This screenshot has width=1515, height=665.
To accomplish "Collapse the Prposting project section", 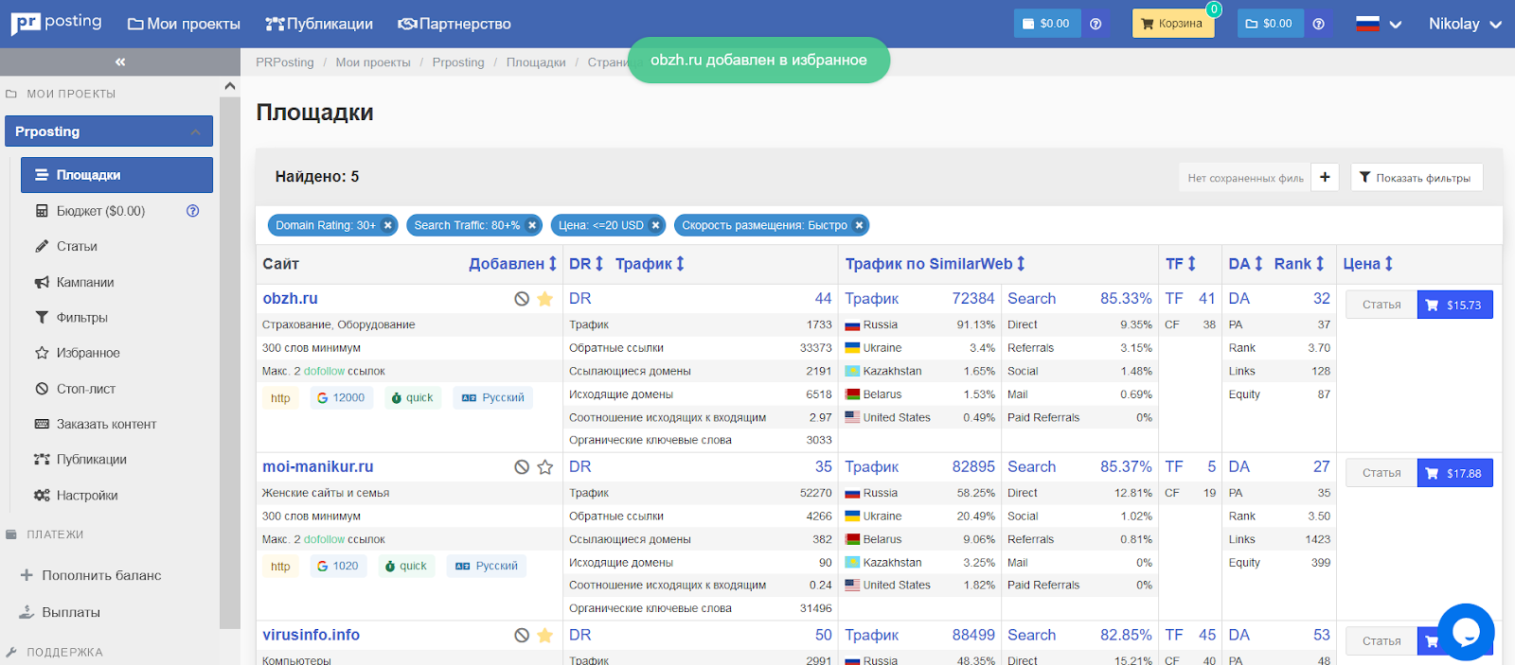I will [196, 131].
